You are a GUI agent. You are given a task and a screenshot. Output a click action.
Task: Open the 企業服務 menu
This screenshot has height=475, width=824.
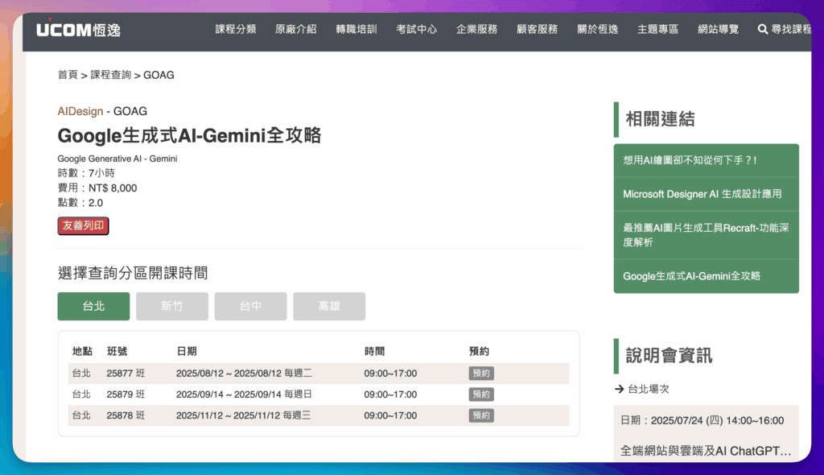click(x=476, y=30)
